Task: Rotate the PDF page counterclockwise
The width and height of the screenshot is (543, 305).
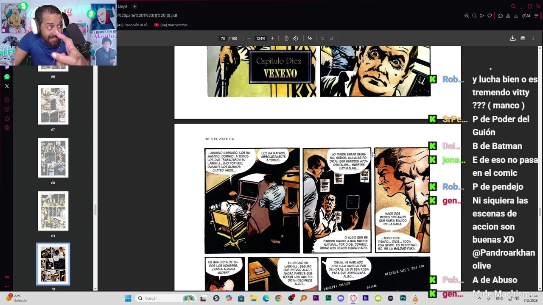Action: coord(296,38)
